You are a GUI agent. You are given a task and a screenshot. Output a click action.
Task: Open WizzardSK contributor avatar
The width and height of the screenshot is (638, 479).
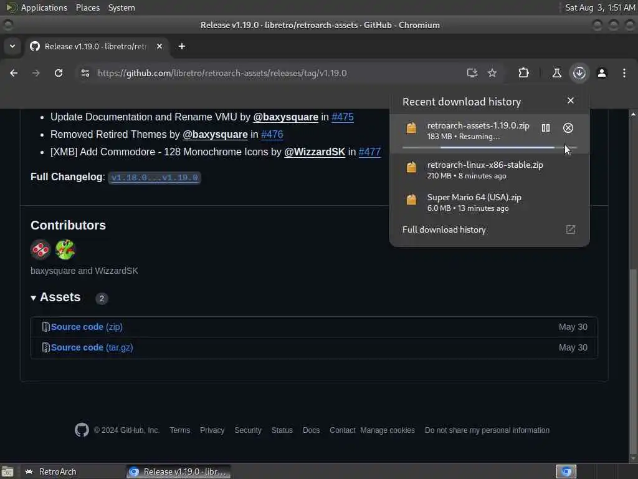[x=65, y=249]
